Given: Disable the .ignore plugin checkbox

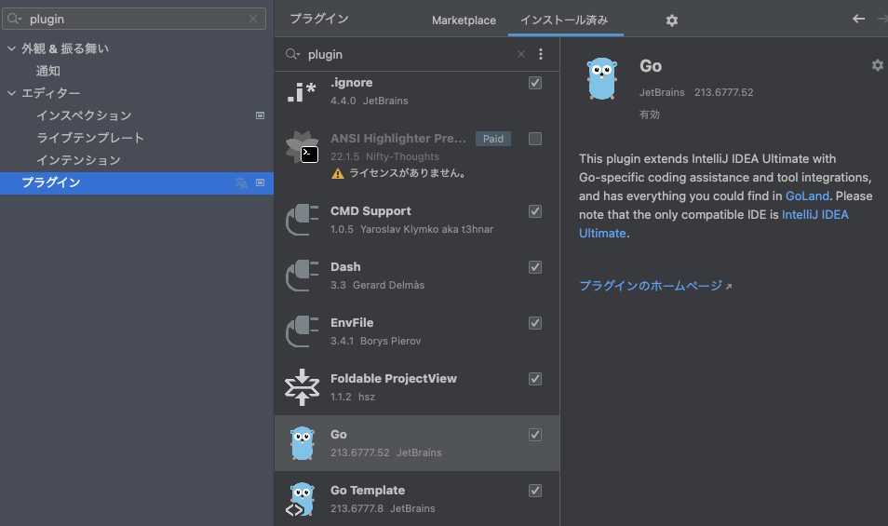Looking at the screenshot, I should [x=535, y=83].
